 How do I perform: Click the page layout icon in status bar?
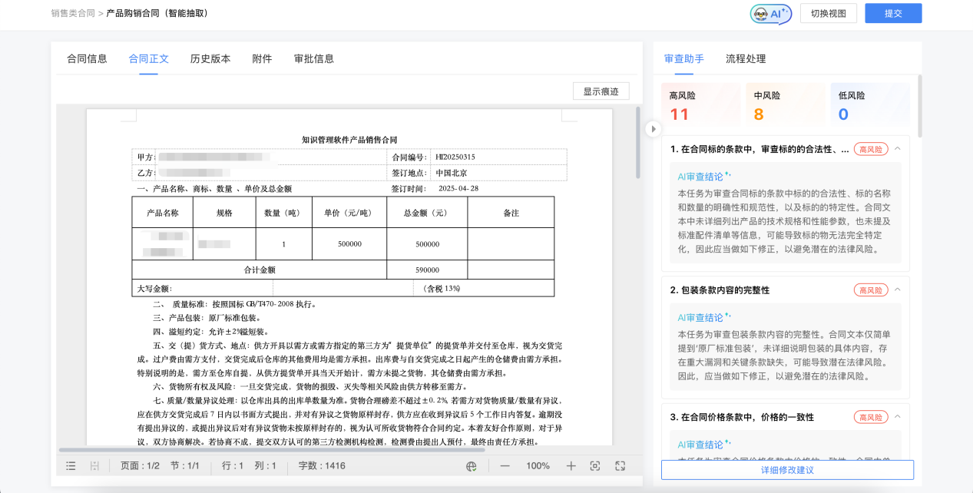click(95, 466)
